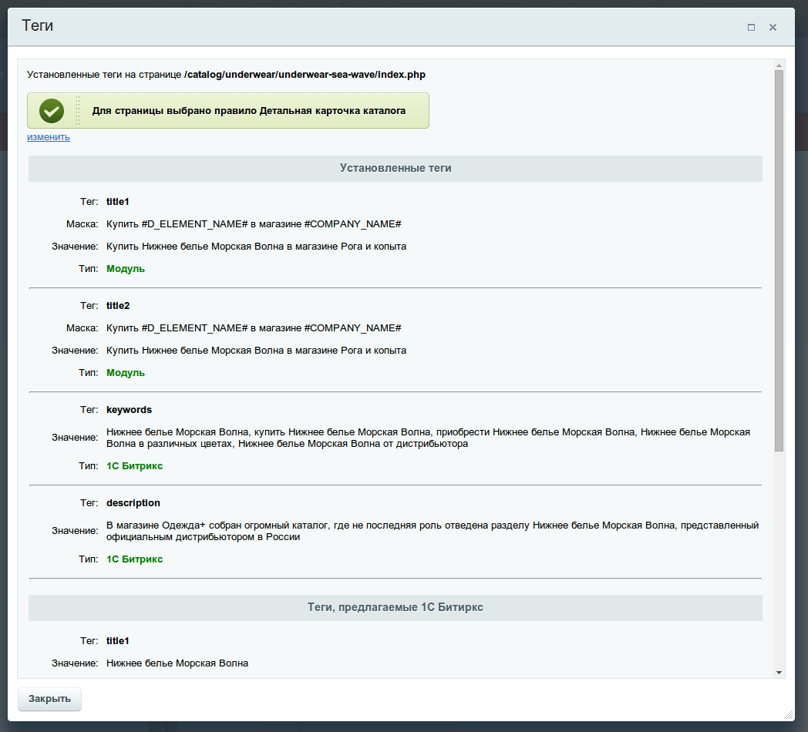This screenshot has width=808, height=732.
Task: Open the изменить link
Action: point(48,137)
